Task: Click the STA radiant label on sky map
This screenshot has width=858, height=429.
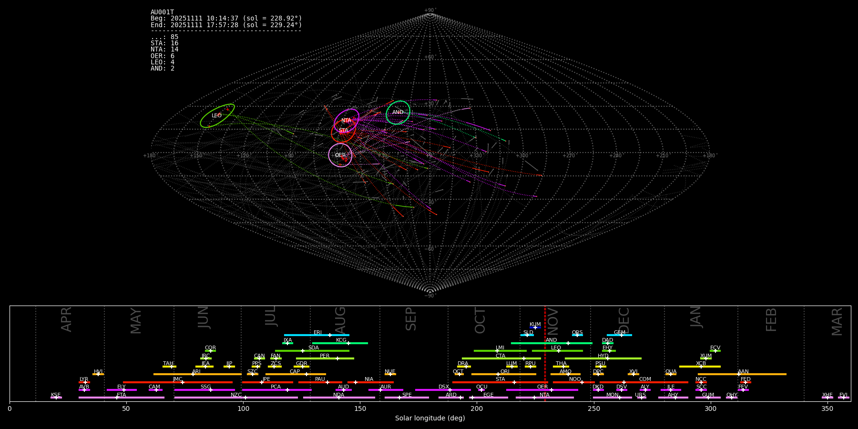Action: (x=343, y=131)
